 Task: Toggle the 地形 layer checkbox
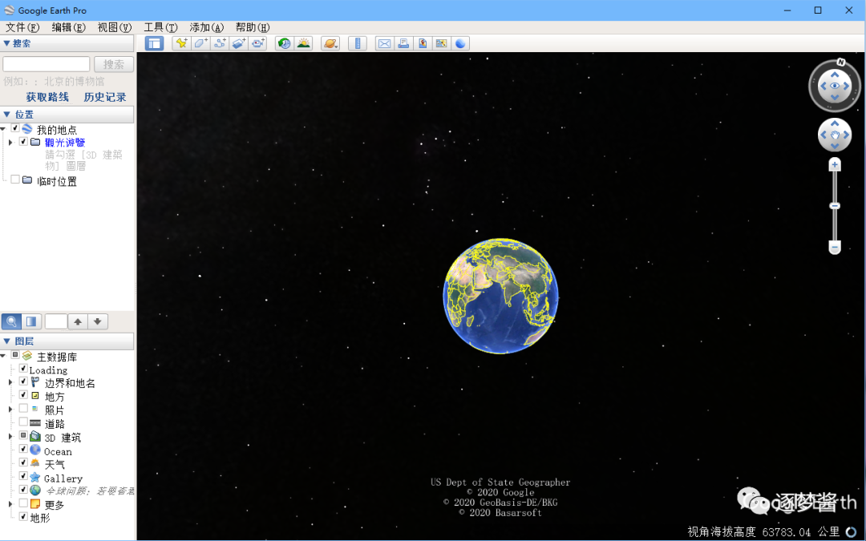click(23, 516)
